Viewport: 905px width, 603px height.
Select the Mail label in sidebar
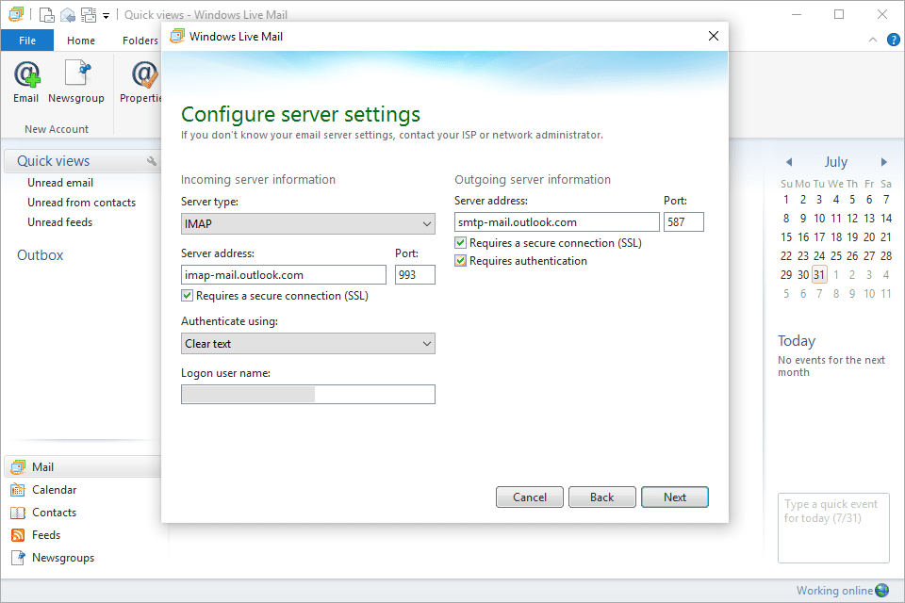(42, 466)
